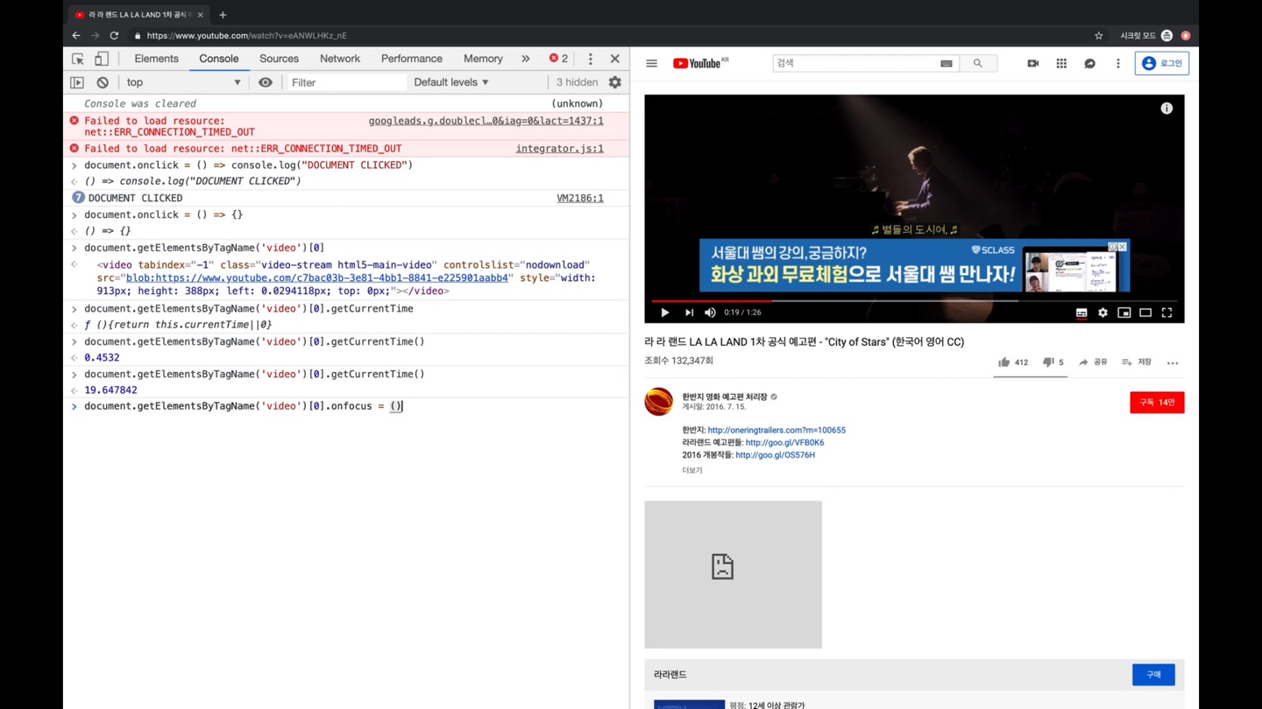Activate the inspect element picker in DevTools
Viewport: 1262px width, 709px height.
pyautogui.click(x=78, y=59)
